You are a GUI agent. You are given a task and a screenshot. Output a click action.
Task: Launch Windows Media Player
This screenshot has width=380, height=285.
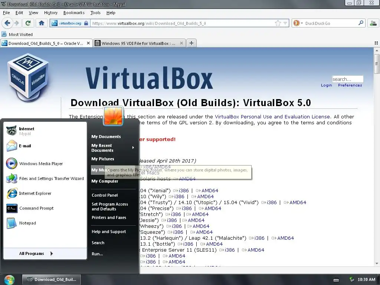pos(45,164)
